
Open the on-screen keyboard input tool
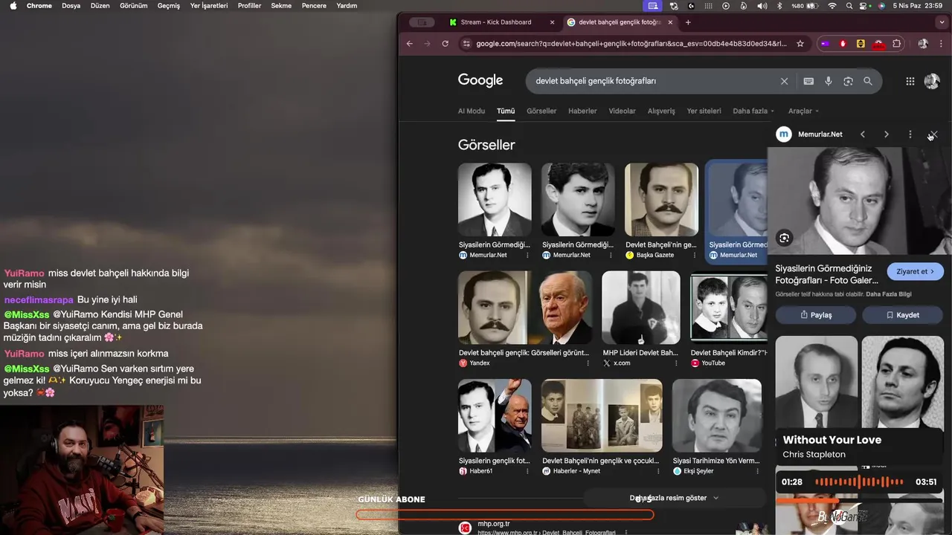[x=808, y=81]
